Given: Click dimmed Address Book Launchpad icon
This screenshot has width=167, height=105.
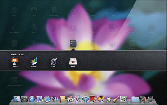Looking at the screenshot, I should coord(54,10).
